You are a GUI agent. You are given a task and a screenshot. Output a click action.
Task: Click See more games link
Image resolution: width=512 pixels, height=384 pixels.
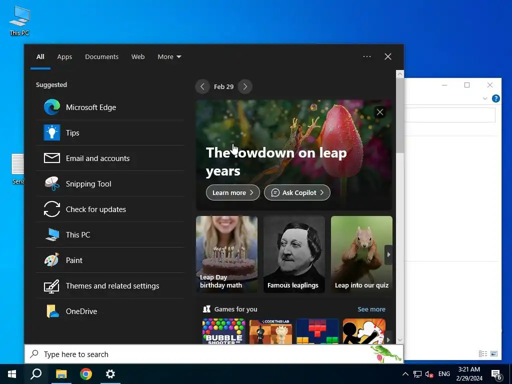371,309
